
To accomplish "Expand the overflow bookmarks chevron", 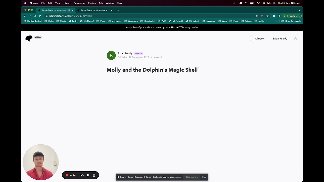I will pos(277,21).
